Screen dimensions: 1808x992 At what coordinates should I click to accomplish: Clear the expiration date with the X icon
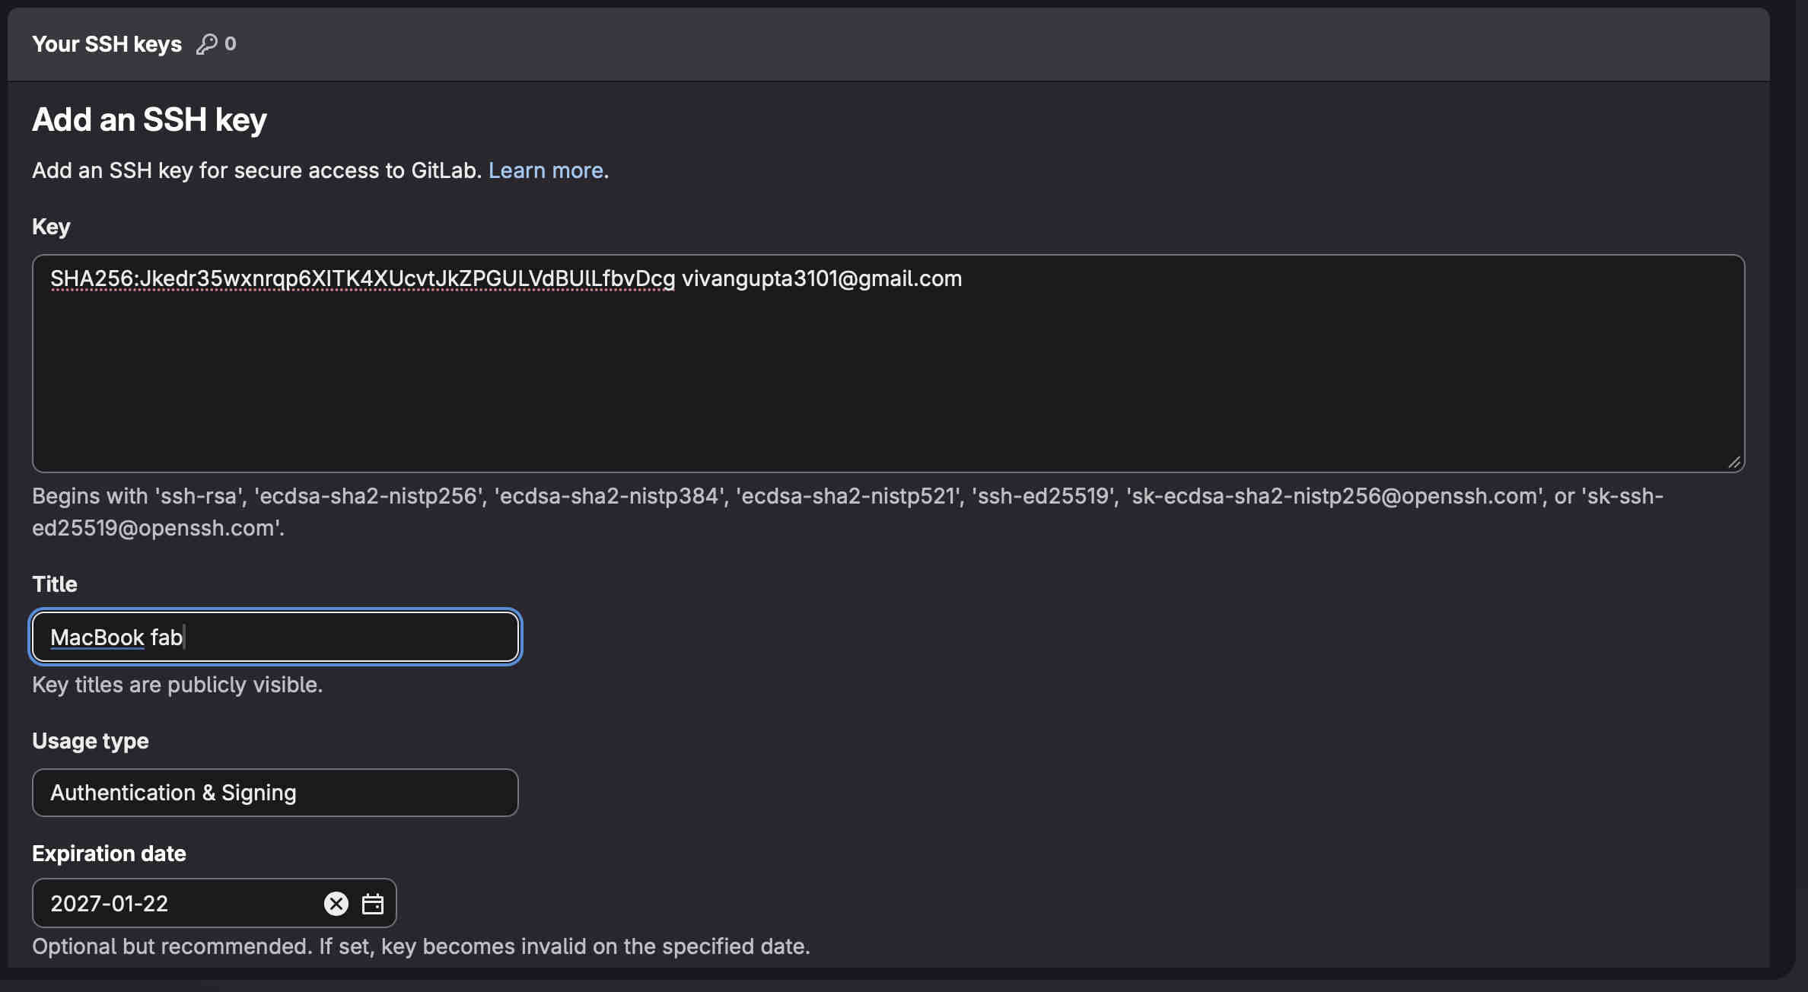tap(336, 904)
